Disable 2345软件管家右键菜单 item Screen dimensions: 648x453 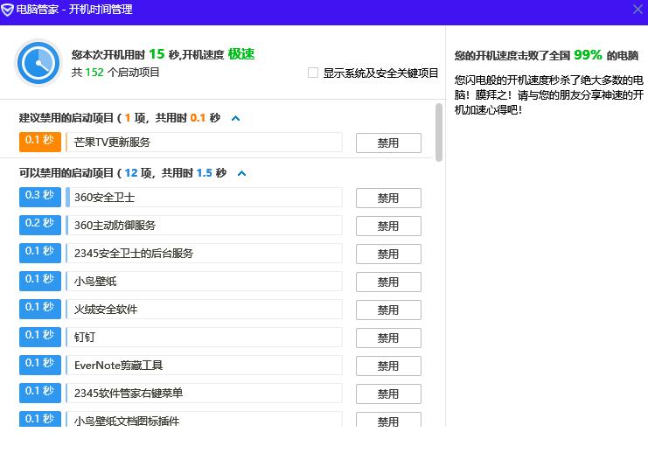click(388, 394)
